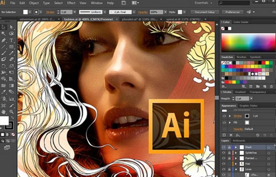Toggle visibility of the Hair layer
Image resolution: width=276 pixels, height=177 pixels.
[x=224, y=163]
